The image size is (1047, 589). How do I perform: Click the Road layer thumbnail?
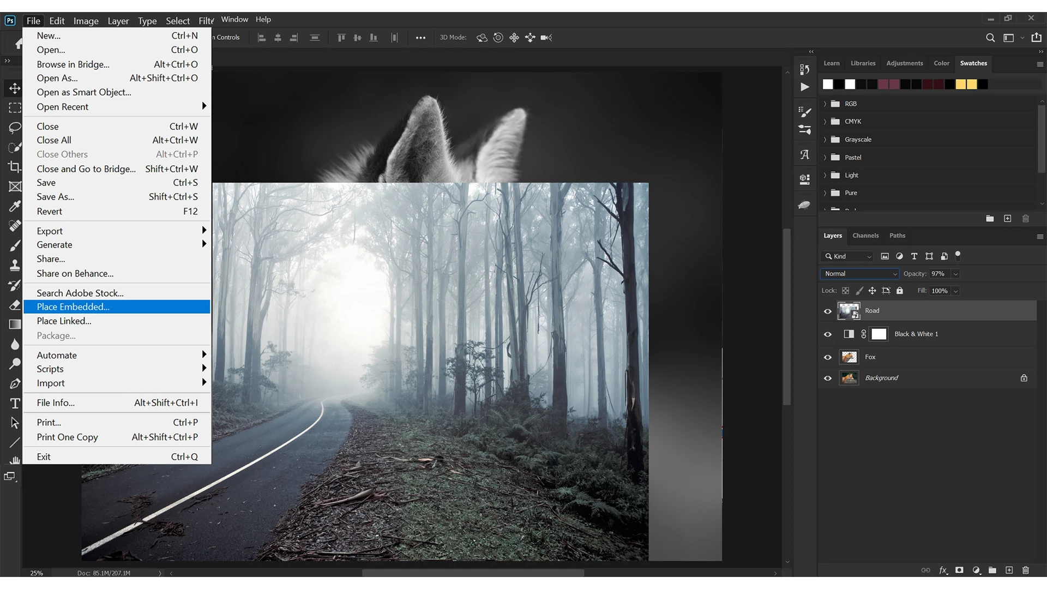click(849, 311)
